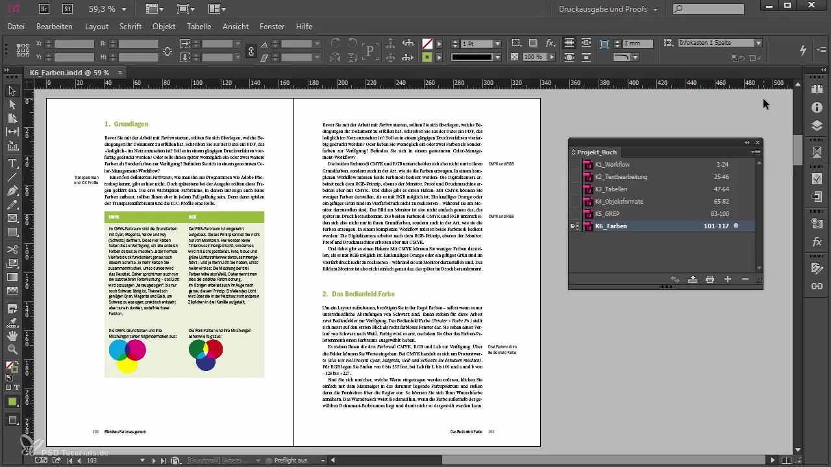The height and width of the screenshot is (467, 831).
Task: Click the drop shadow icon in control bar
Action: 533,43
